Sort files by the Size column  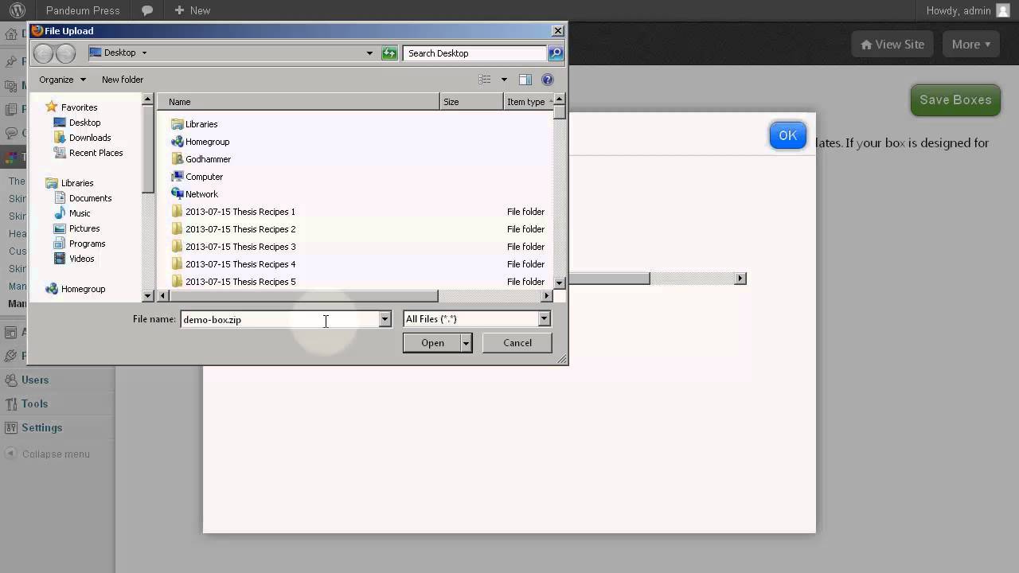(x=472, y=102)
